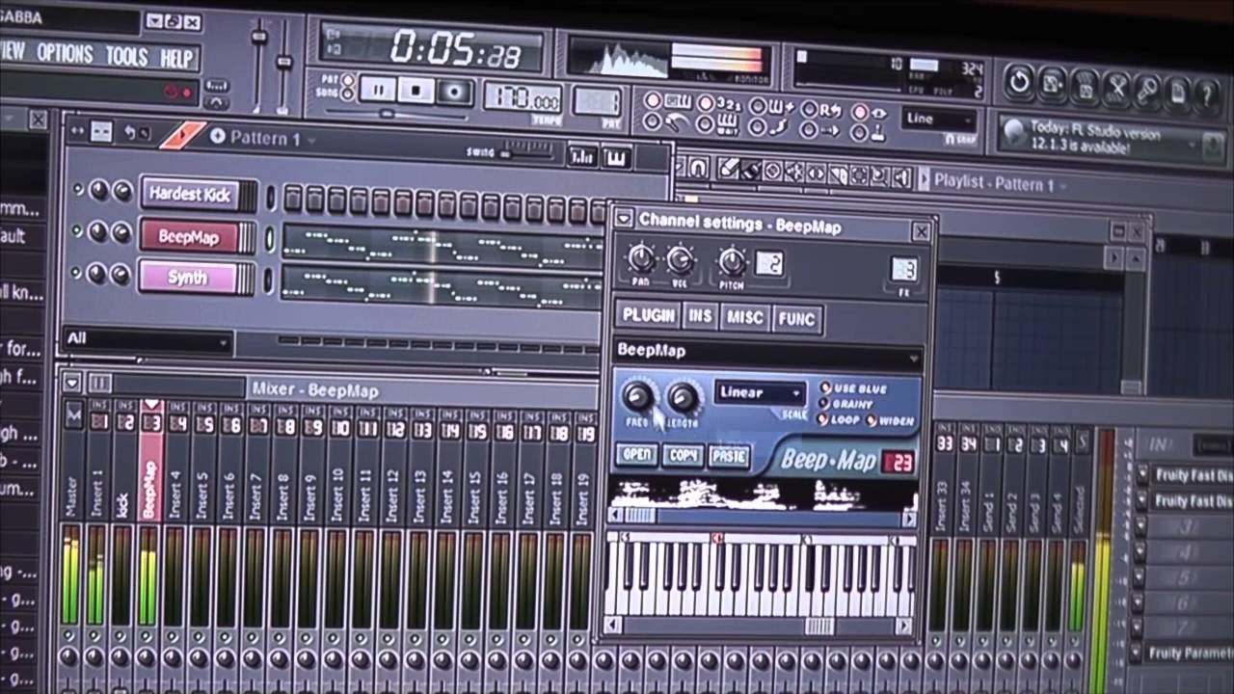
Task: Click the PASTE button in BeepMap
Action: click(728, 456)
